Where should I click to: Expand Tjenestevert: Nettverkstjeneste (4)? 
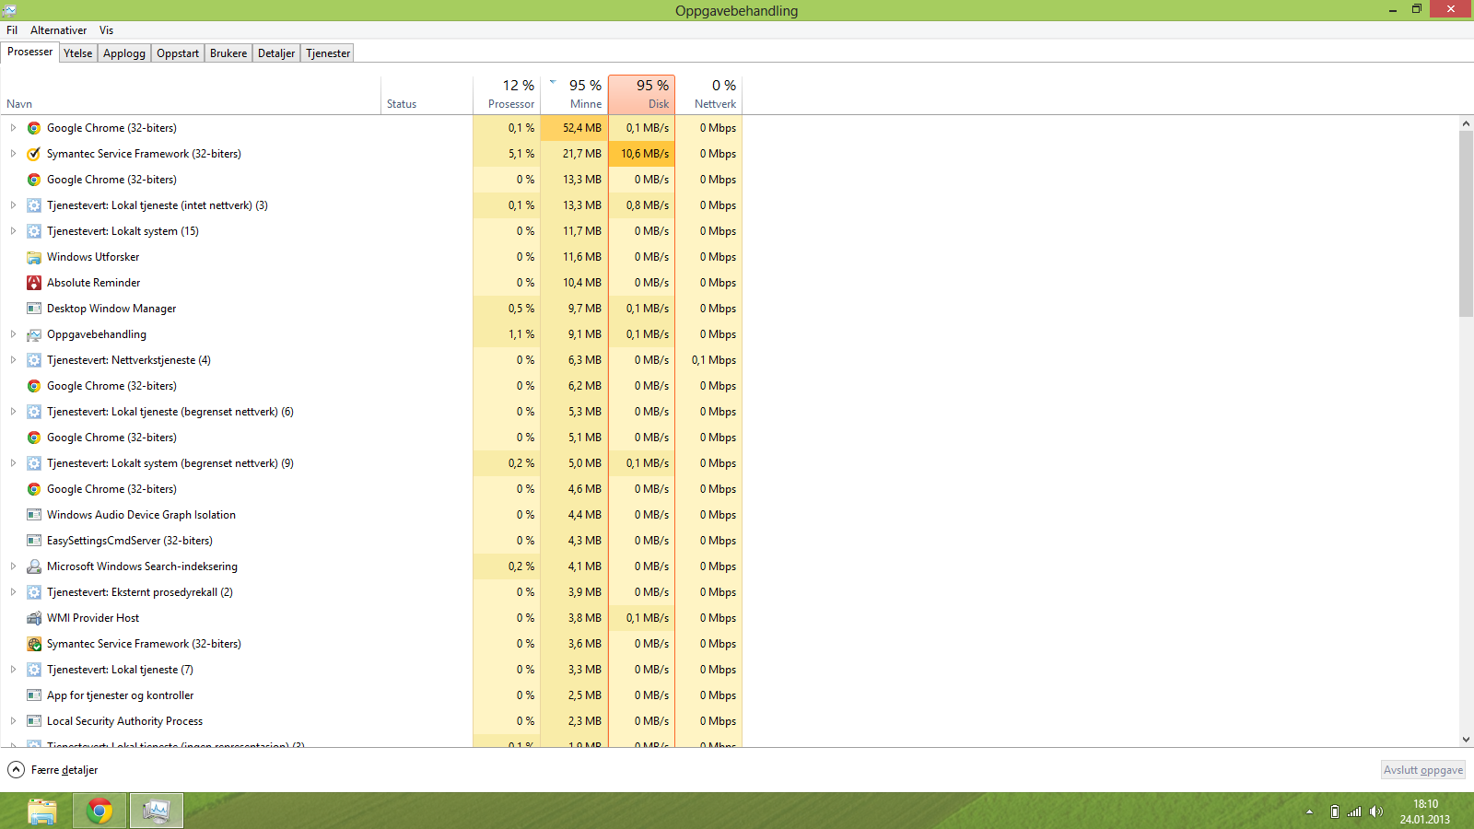[13, 360]
